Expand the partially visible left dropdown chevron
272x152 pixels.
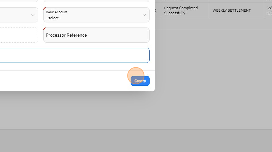pos(33,15)
